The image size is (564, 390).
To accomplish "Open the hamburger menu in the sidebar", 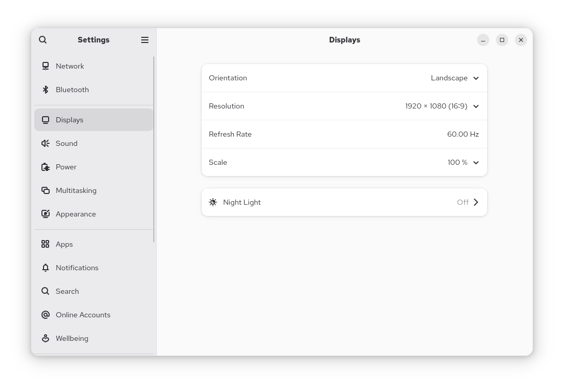I will point(145,40).
